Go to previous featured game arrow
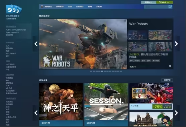 (36, 44)
